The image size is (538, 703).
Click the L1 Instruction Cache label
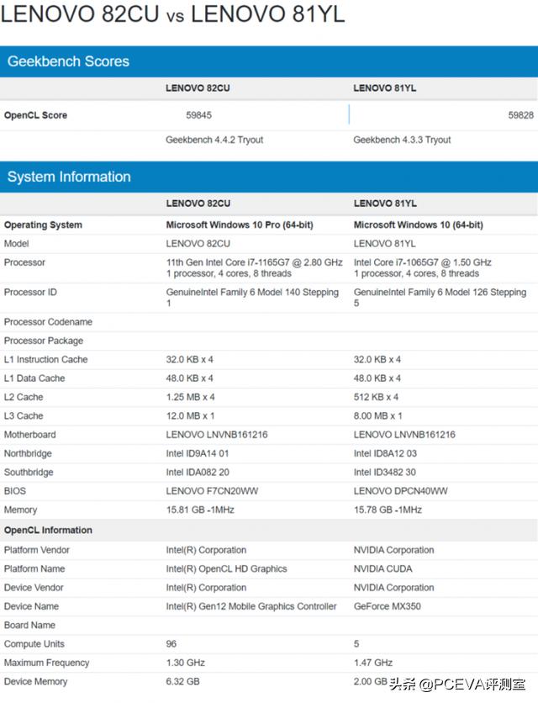pos(45,360)
